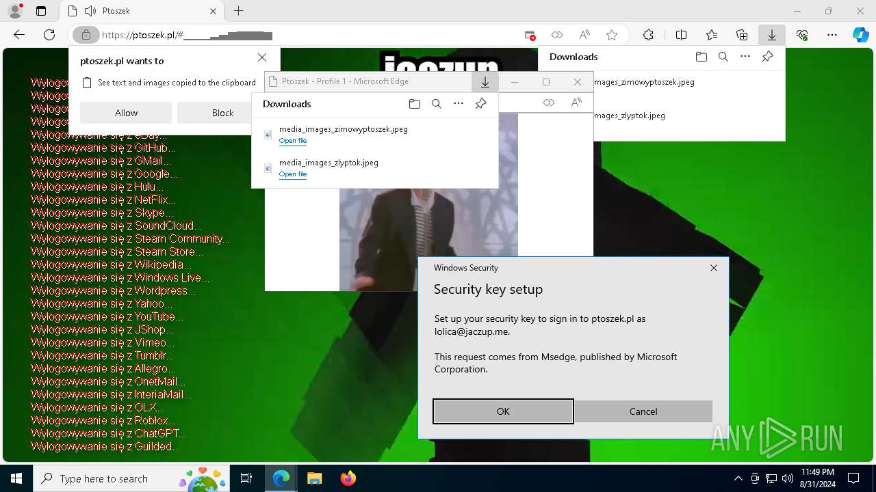Viewport: 876px width, 492px height.
Task: Click Open file under media_images_zlyptok.jpeg
Action: [x=293, y=174]
